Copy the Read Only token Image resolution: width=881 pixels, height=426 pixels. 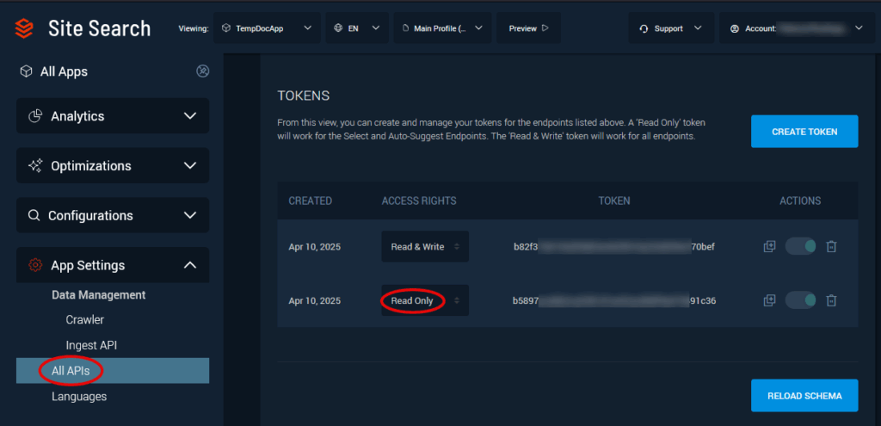click(x=769, y=300)
